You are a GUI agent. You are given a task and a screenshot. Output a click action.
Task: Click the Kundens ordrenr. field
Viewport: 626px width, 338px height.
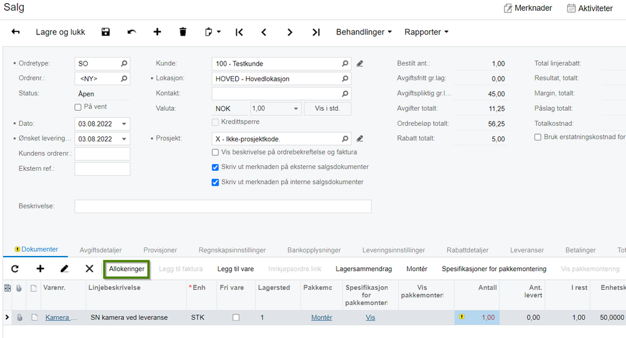[x=102, y=153]
